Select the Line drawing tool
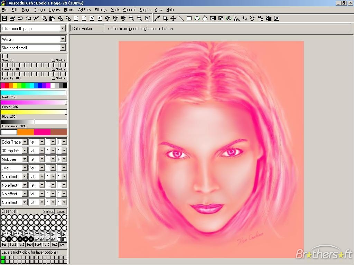 [x=181, y=18]
